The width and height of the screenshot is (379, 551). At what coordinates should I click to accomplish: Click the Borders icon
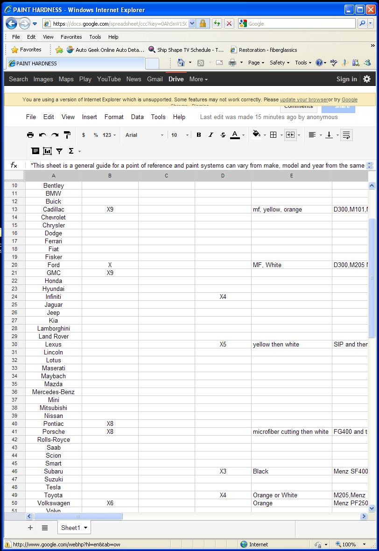point(273,135)
